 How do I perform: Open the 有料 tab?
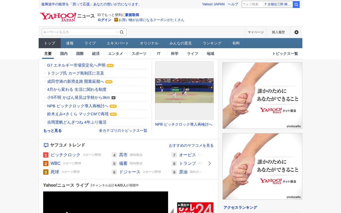point(236,43)
